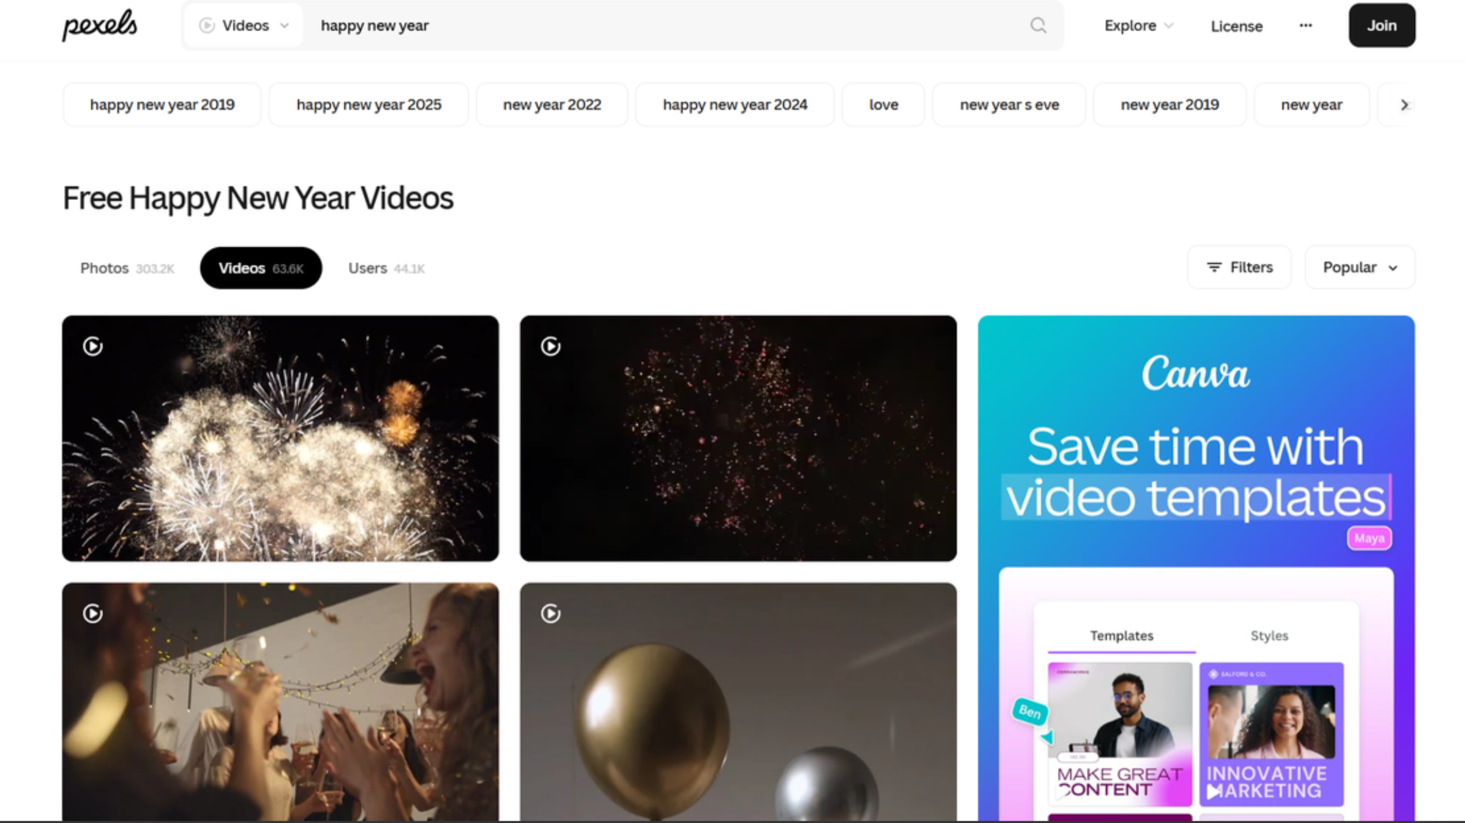This screenshot has height=823, width=1465.
Task: Click the Pexels logo
Action: 99,25
